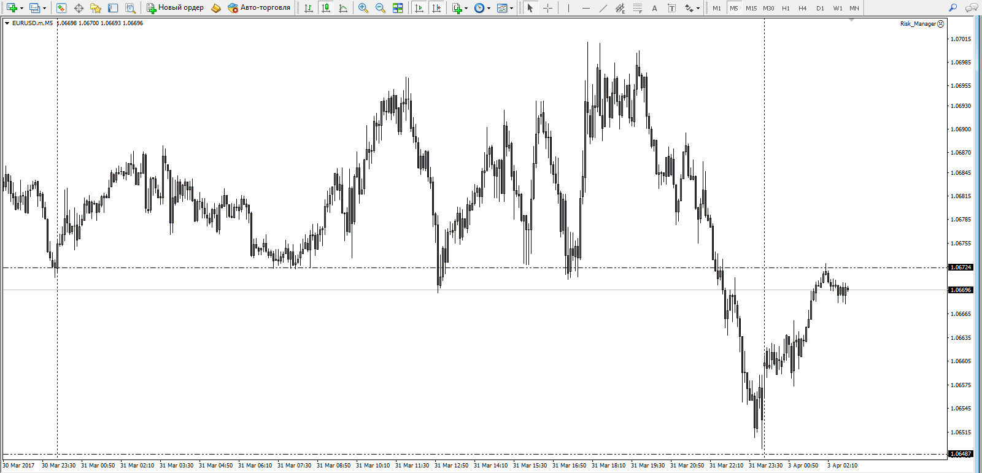Open a new chart window

[12, 8]
